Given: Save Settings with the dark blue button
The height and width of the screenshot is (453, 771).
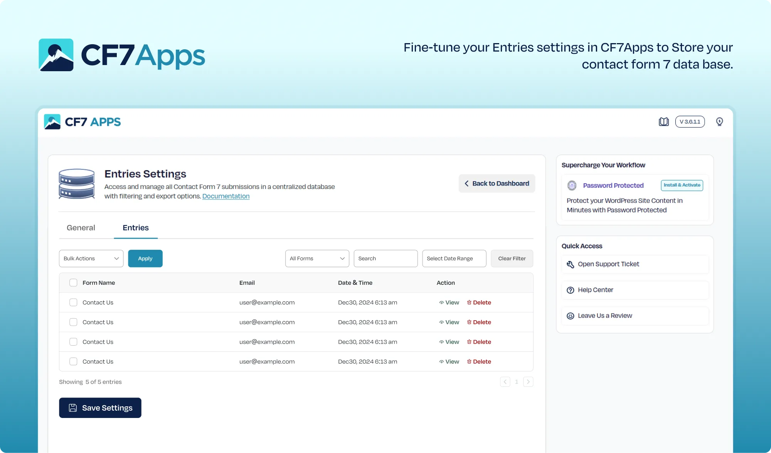Looking at the screenshot, I should tap(100, 408).
